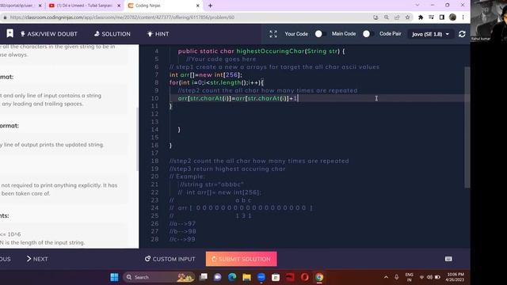
Task: Toggle the Your Code / Main Code switch
Action: tap(320, 34)
